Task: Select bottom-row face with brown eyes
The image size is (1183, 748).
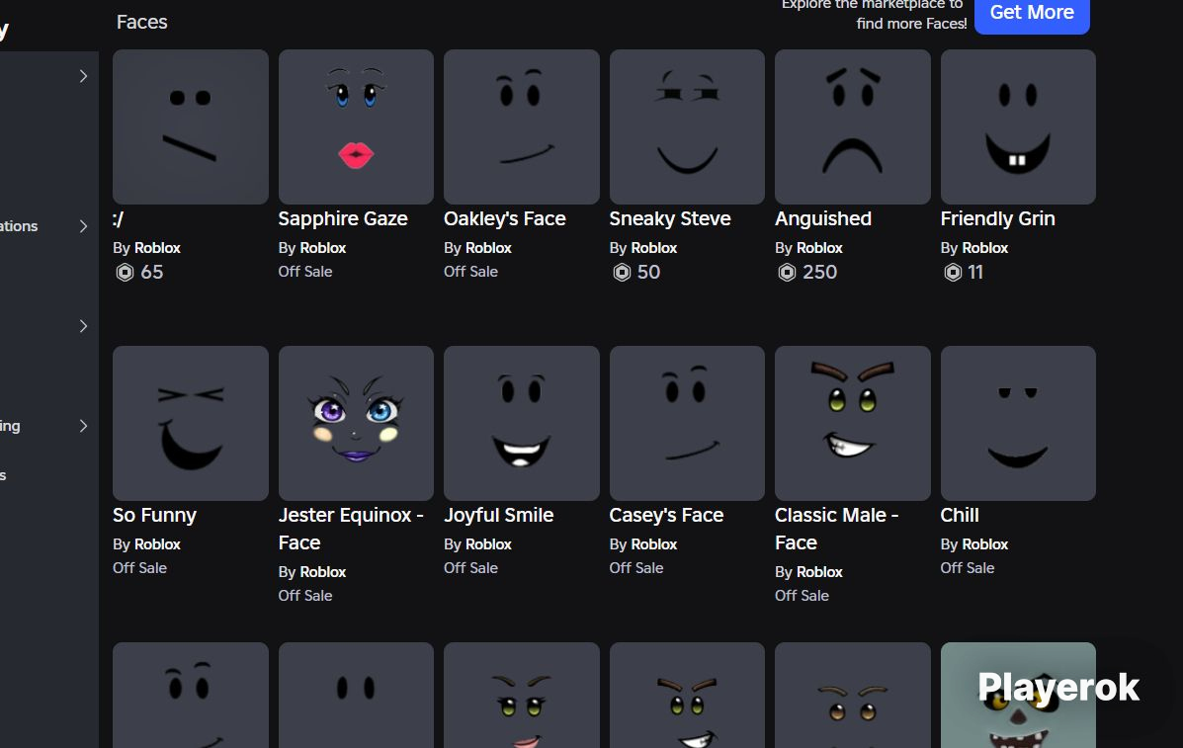Action: 853,696
